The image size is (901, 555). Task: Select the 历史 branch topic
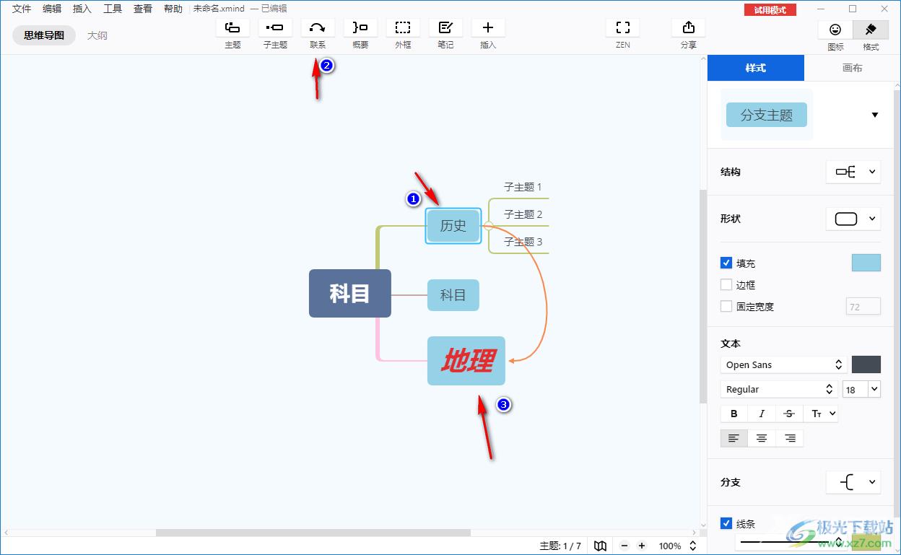[x=453, y=225]
